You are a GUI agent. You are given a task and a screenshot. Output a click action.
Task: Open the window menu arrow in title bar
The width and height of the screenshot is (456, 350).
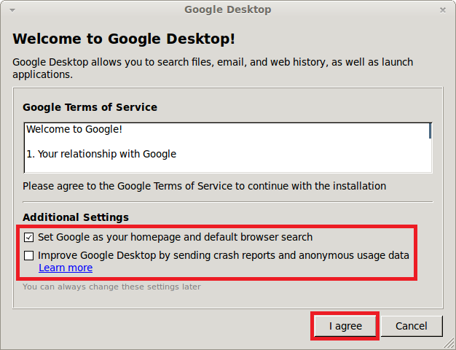tap(12, 10)
